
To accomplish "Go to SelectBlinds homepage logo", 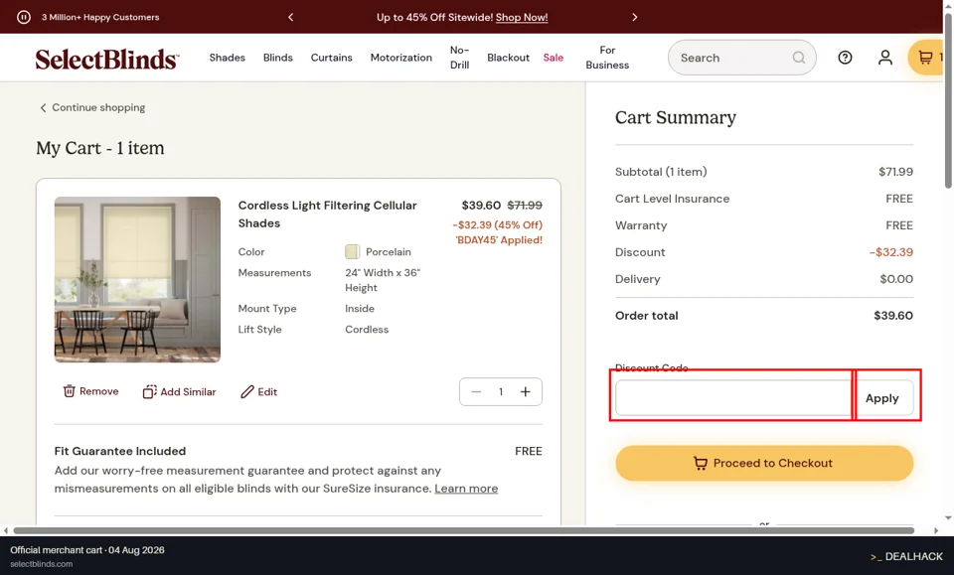I will [x=107, y=59].
